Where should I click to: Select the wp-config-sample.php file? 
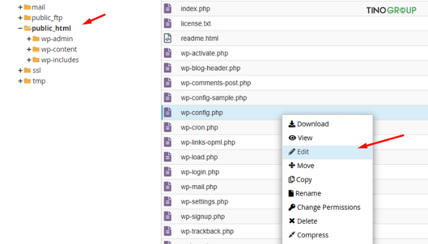pyautogui.click(x=214, y=98)
